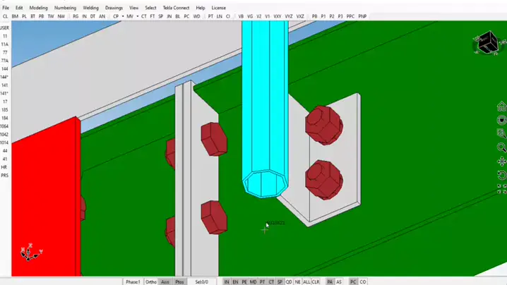Toggle the Auto snap setting
Screen dimensions: 507x285
pyautogui.click(x=165, y=281)
